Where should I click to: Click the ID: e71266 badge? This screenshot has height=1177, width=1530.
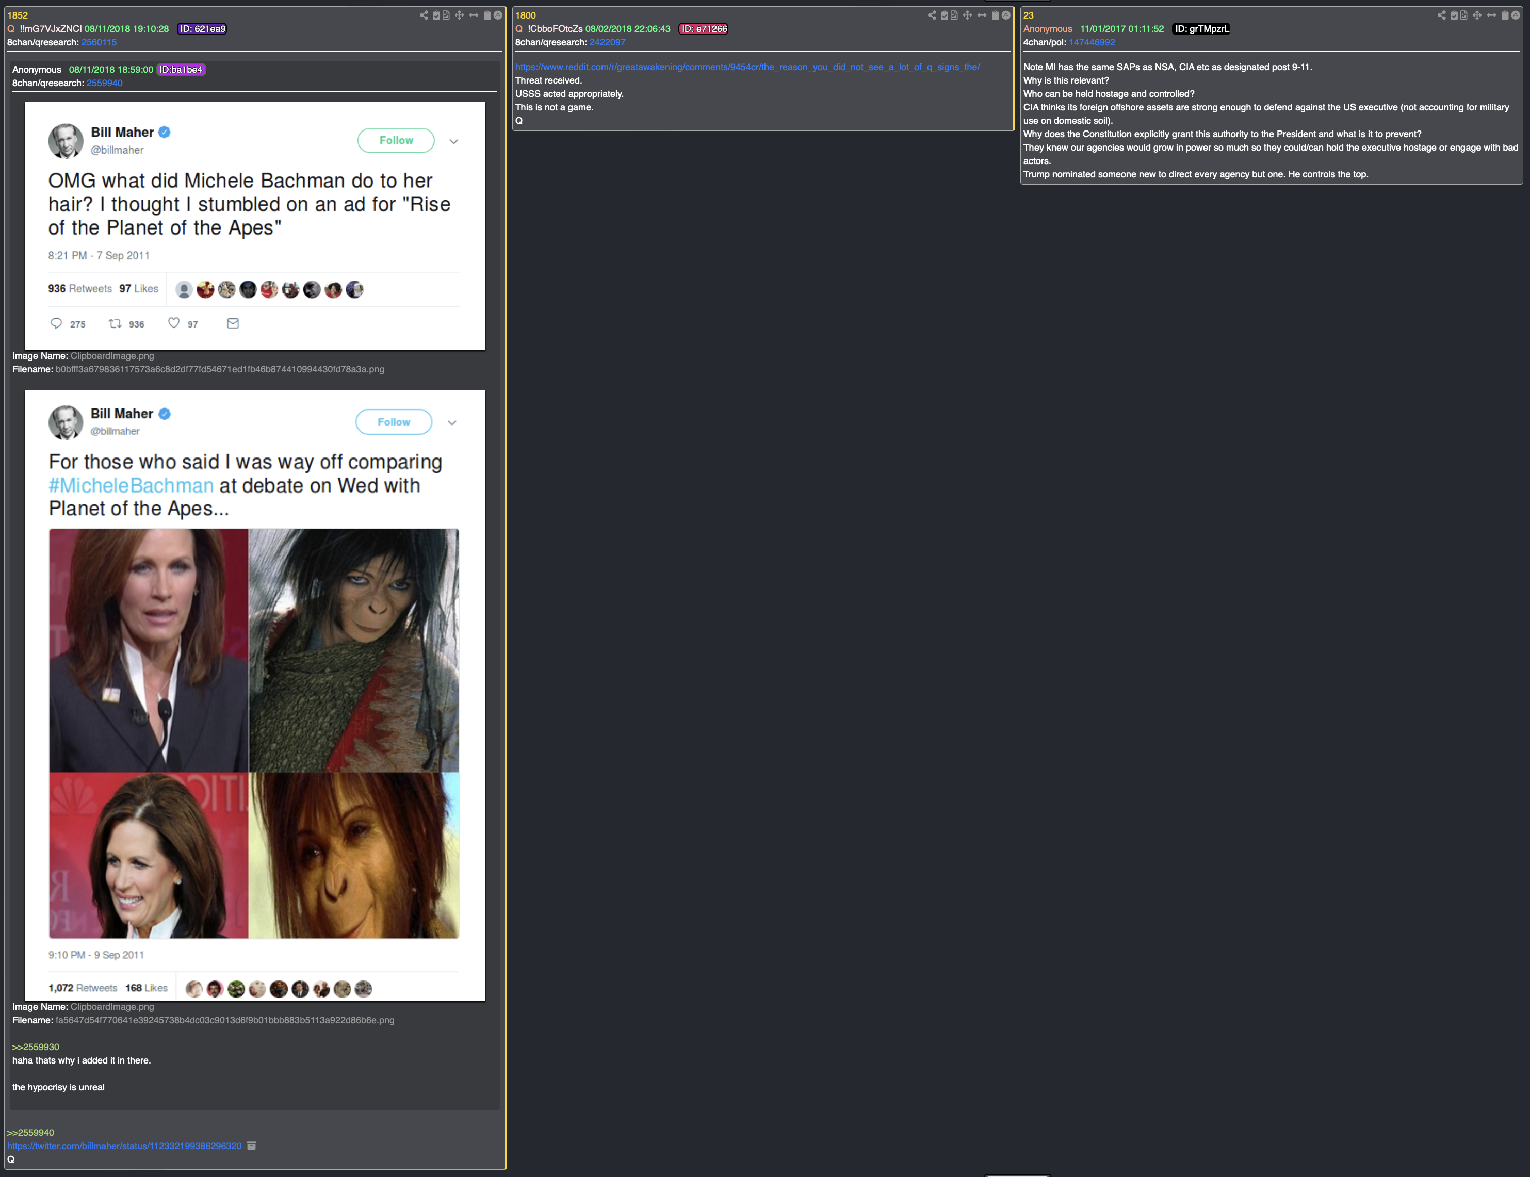704,29
